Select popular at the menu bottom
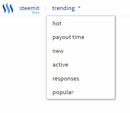 click(x=63, y=93)
